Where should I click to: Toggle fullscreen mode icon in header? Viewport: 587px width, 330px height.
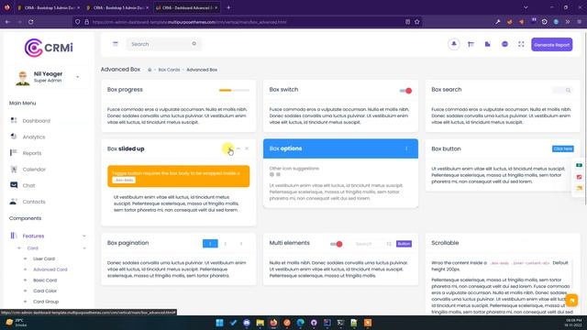[x=521, y=44]
